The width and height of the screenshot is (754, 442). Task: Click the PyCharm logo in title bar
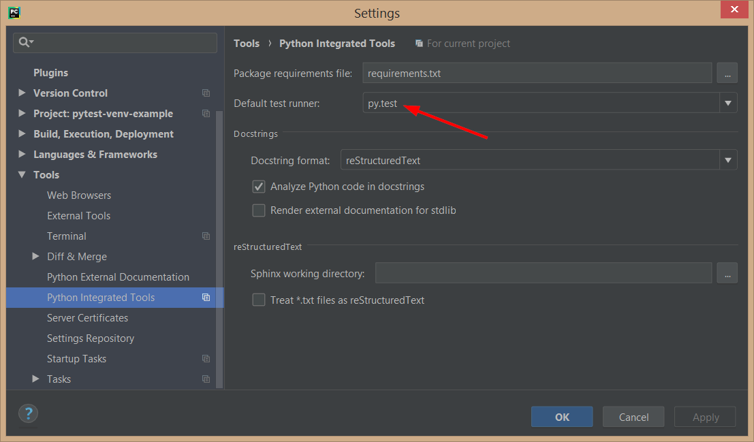(x=14, y=12)
